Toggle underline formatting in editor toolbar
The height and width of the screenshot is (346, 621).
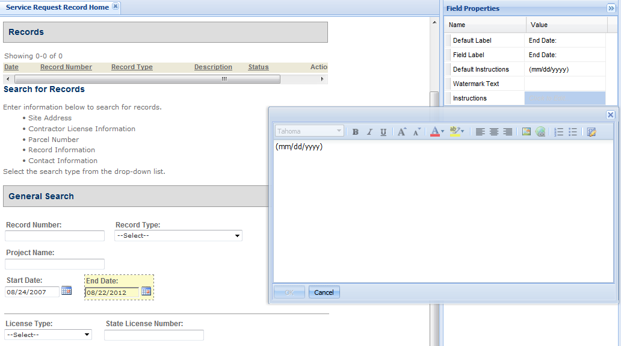tap(383, 132)
